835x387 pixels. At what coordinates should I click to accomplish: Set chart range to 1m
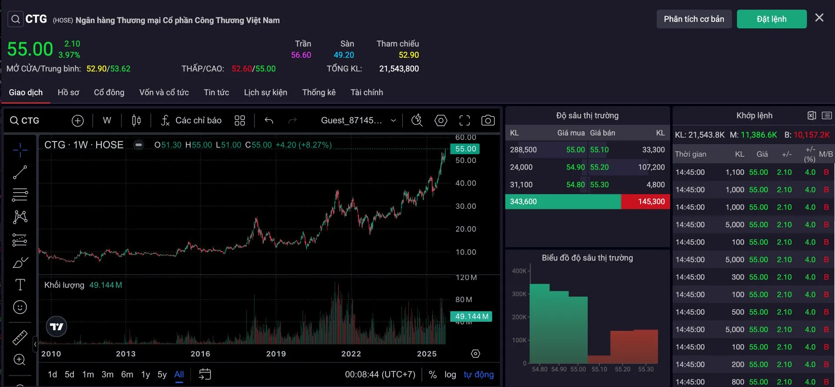pos(88,374)
